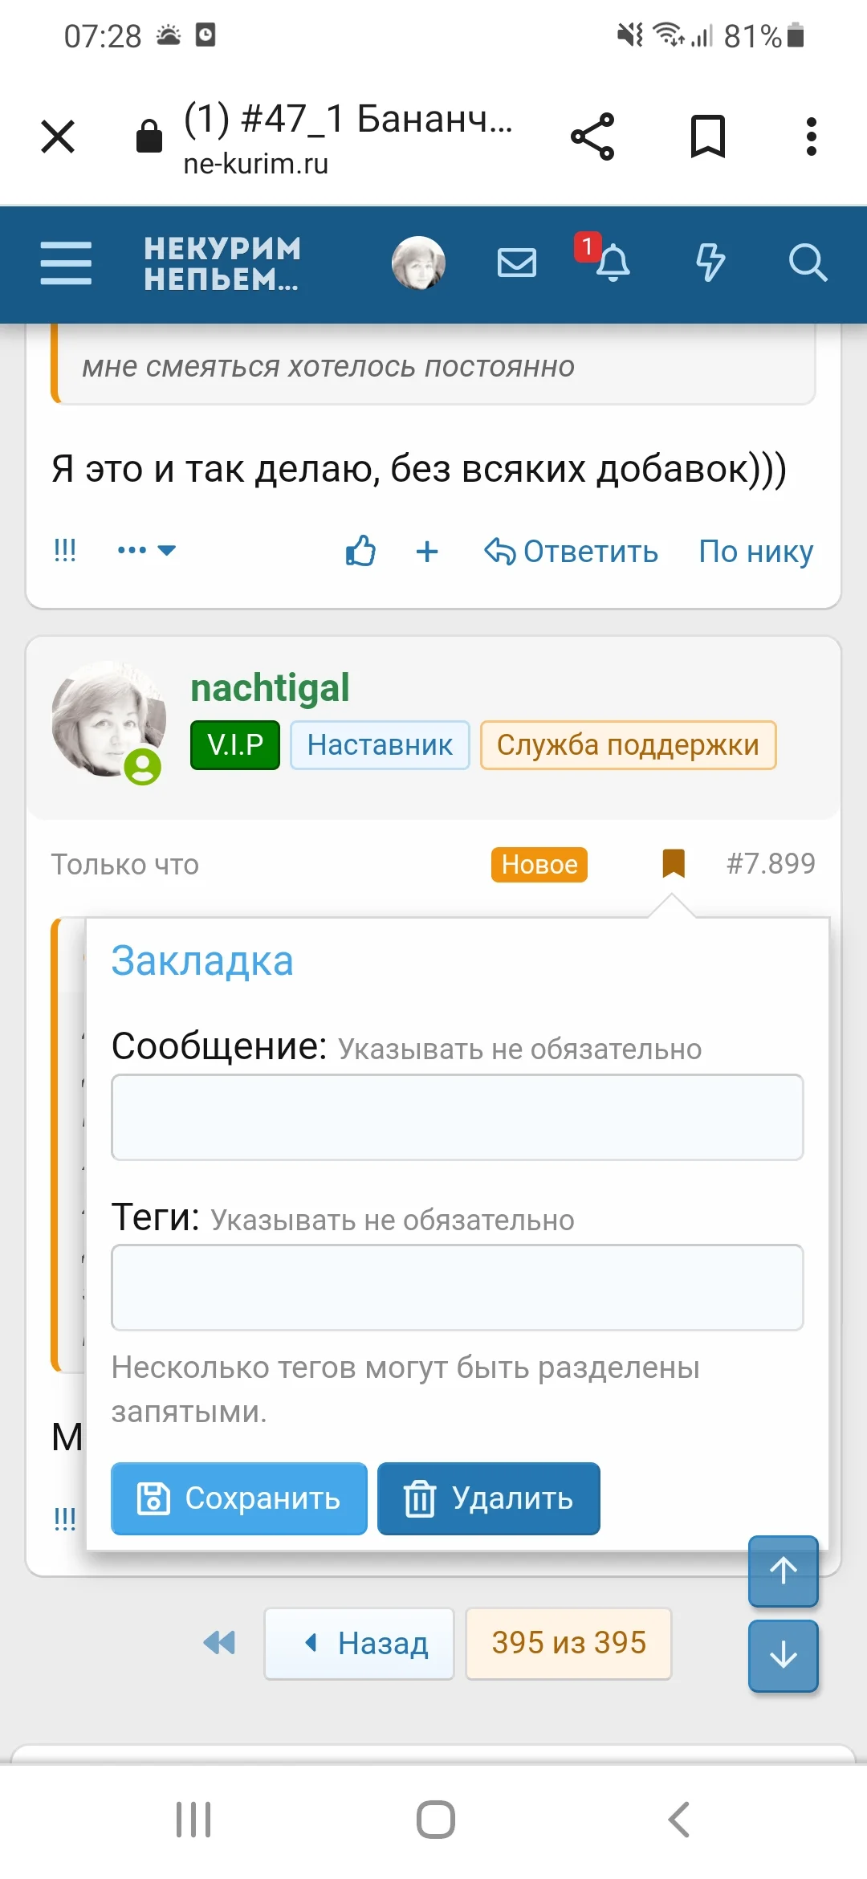
Task: Open Android recent apps button
Action: (x=193, y=1820)
